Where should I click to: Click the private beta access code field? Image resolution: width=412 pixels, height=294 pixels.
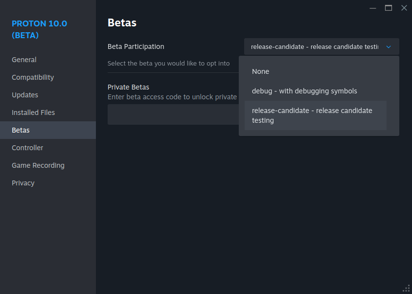click(x=172, y=114)
